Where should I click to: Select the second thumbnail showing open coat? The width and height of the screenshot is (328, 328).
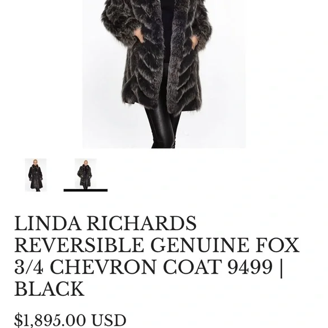pyautogui.click(x=85, y=174)
